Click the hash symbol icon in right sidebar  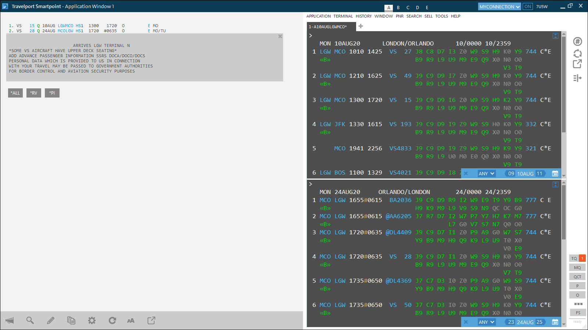(x=578, y=41)
